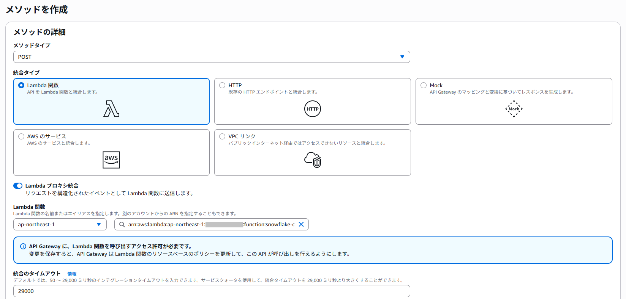The height and width of the screenshot is (299, 626).
Task: Click the API Gateway permission notice heading
Action: click(111, 246)
